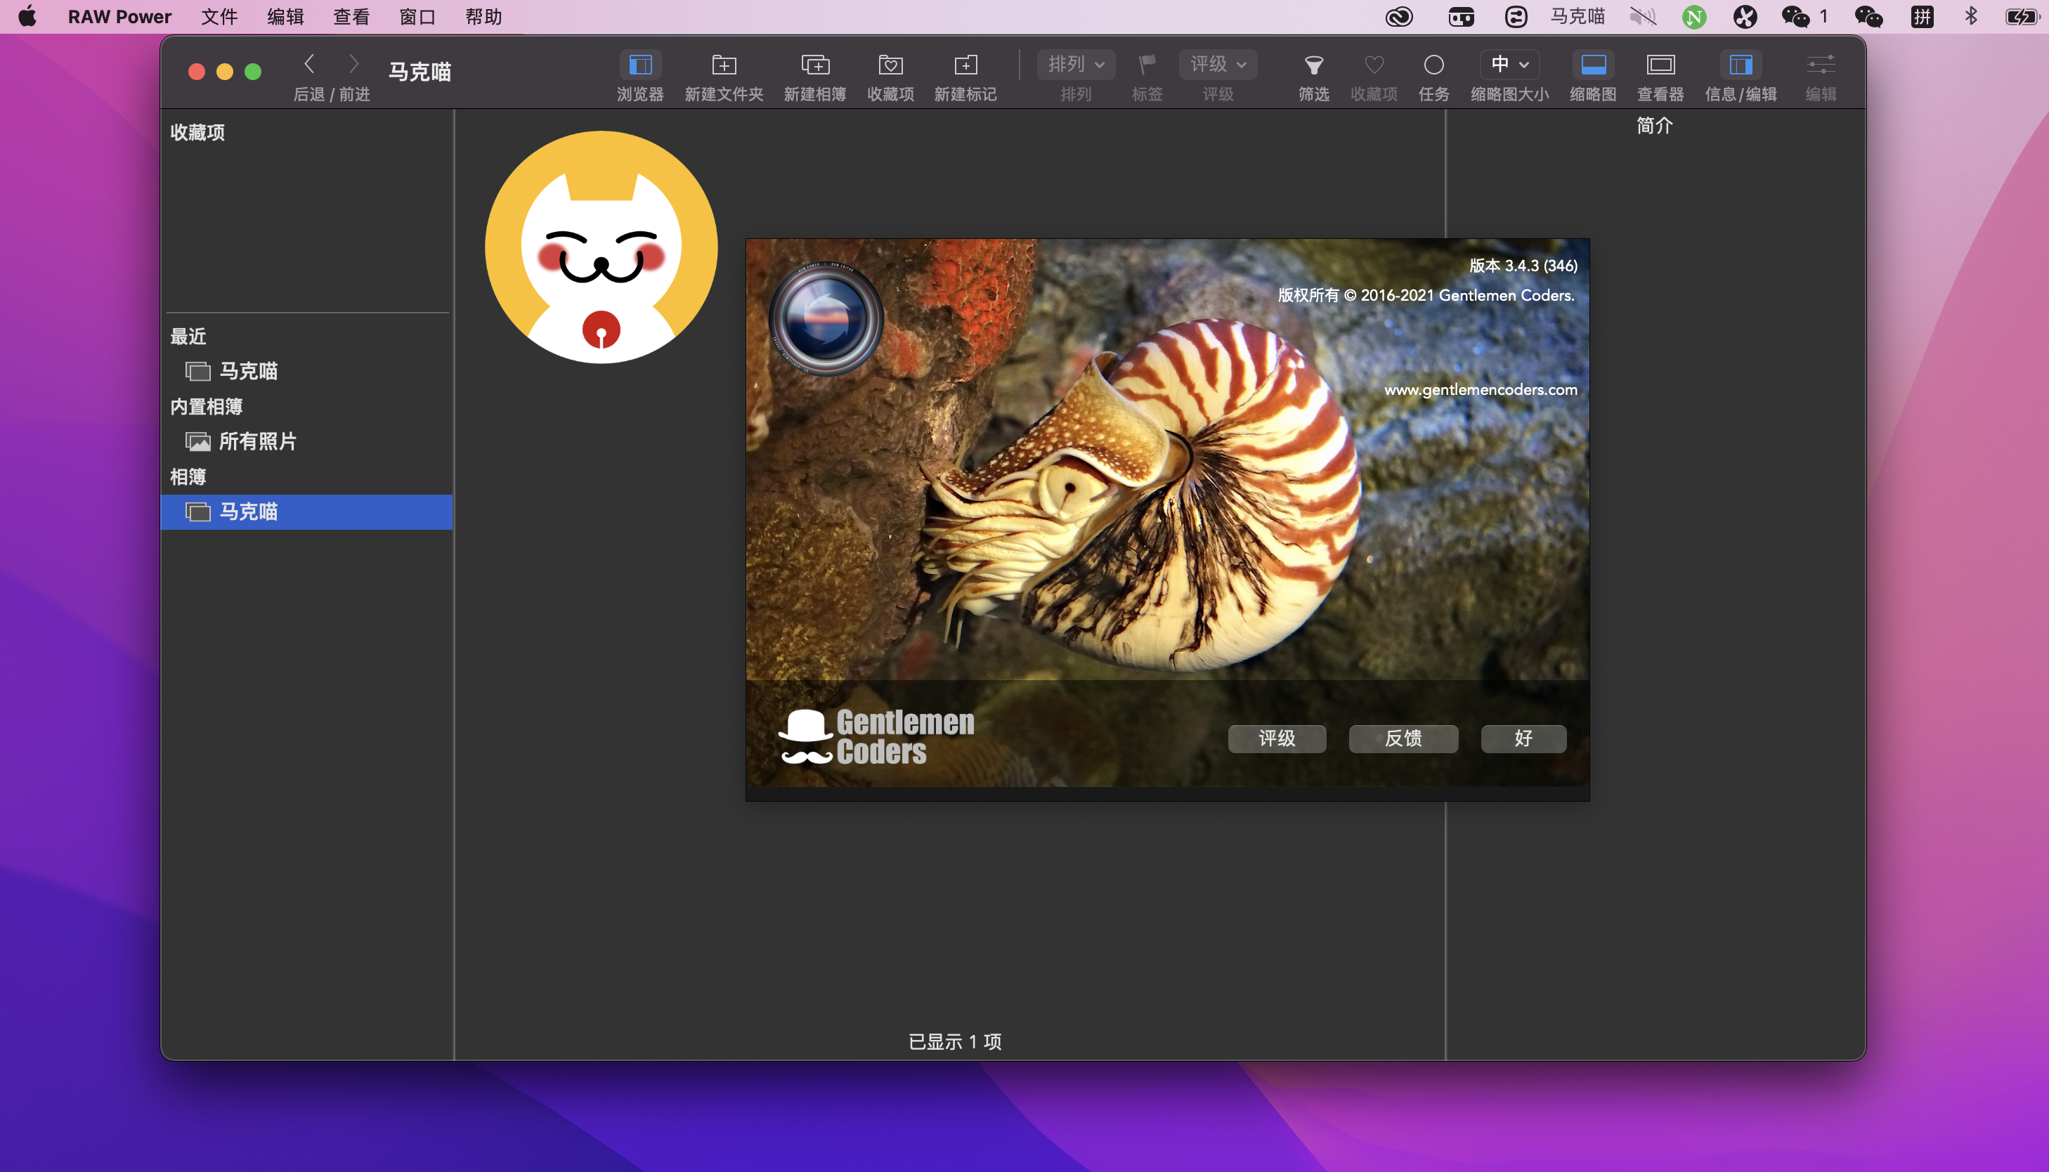Open the Sort (排列) dropdown
The height and width of the screenshot is (1172, 2049).
tap(1076, 65)
